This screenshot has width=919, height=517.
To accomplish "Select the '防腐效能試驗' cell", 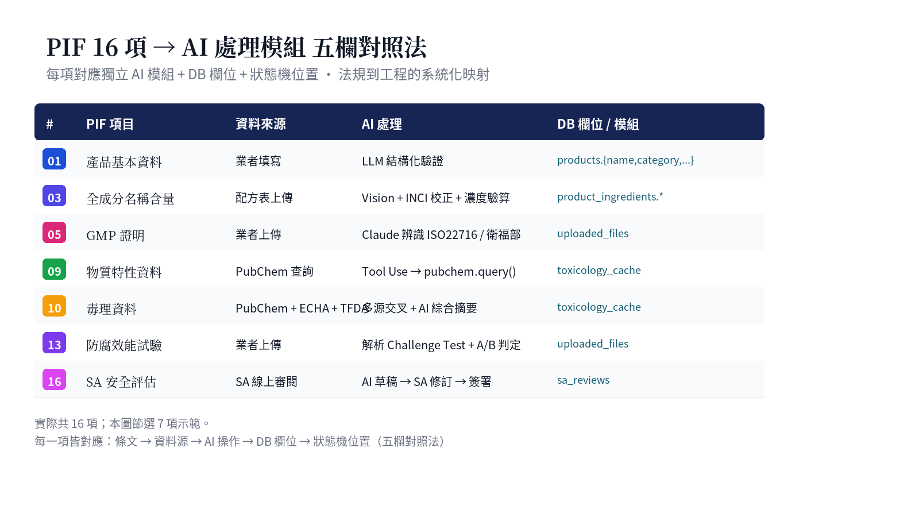I will [x=124, y=346].
